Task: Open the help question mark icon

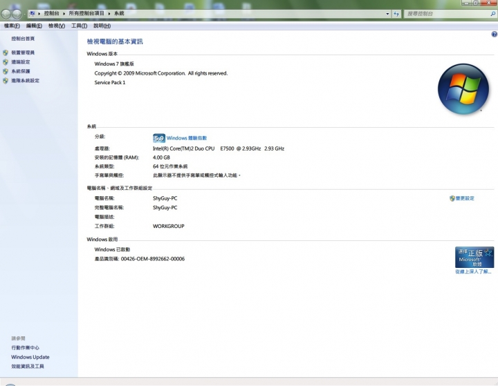Action: click(494, 35)
